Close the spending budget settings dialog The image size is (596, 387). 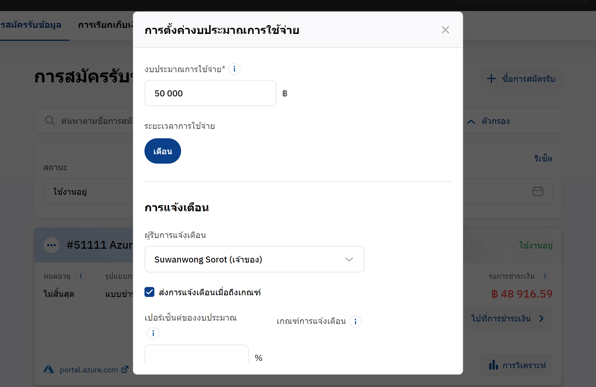pos(445,30)
